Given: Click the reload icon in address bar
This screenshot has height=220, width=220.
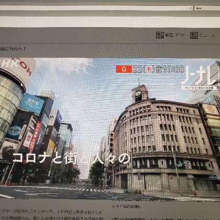Looking at the screenshot, I should (x=191, y=8).
